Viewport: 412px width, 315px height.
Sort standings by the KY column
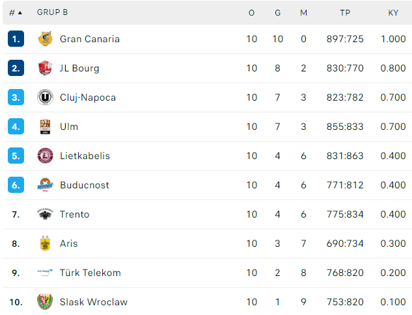coord(393,12)
